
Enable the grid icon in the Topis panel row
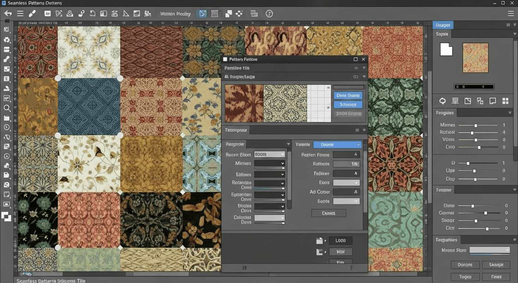coord(505,101)
